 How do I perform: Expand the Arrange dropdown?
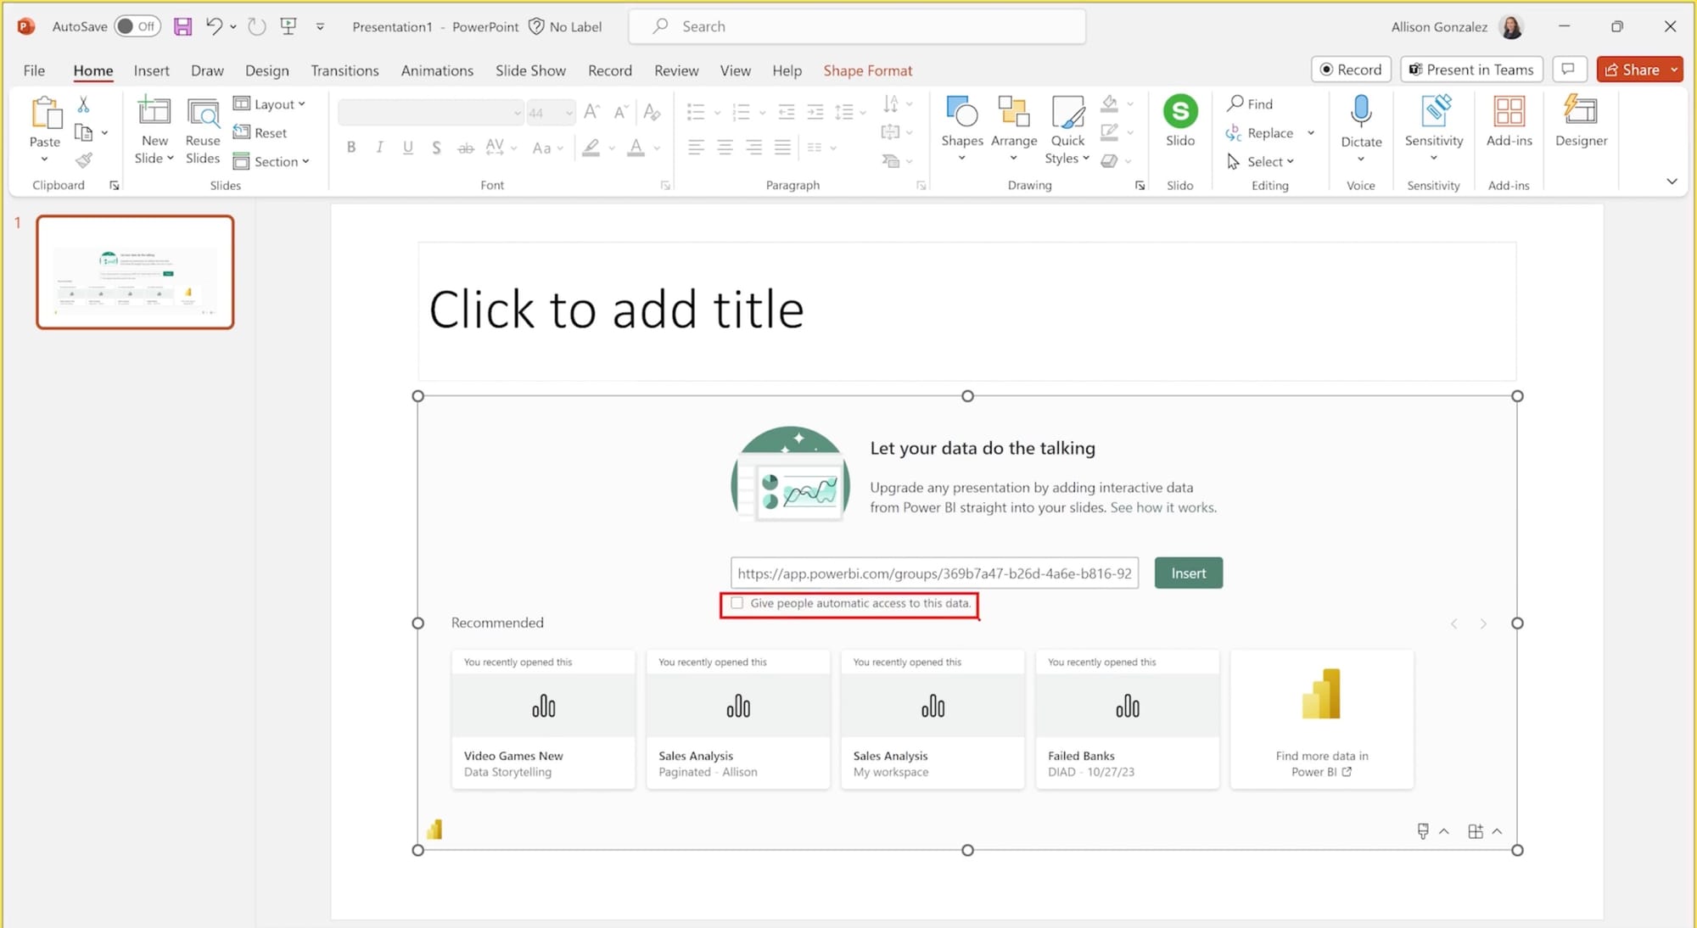point(1013,159)
